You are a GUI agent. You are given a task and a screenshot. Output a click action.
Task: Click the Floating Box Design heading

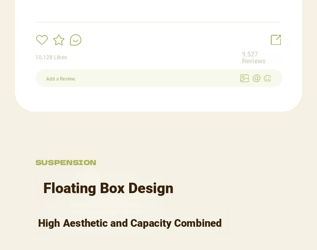[108, 188]
